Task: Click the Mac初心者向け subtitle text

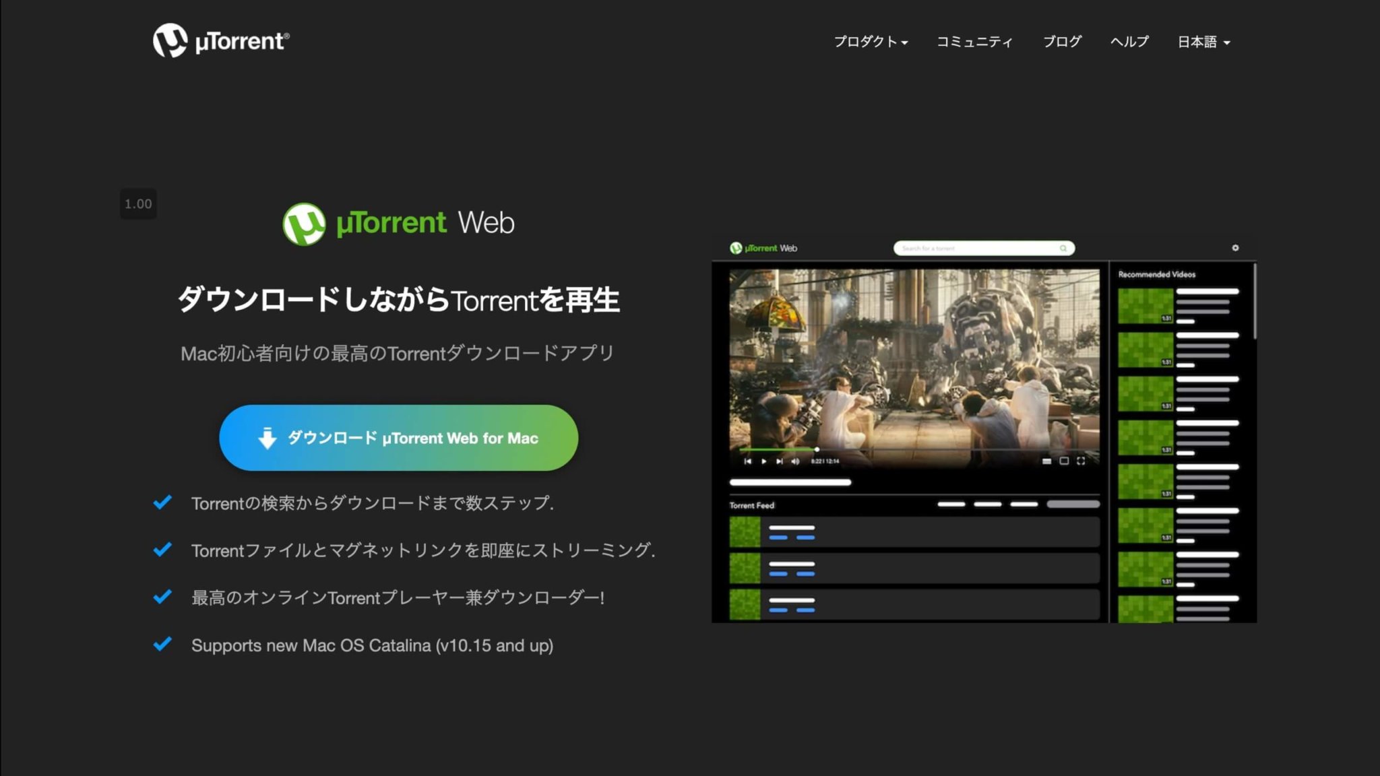Action: 398,353
